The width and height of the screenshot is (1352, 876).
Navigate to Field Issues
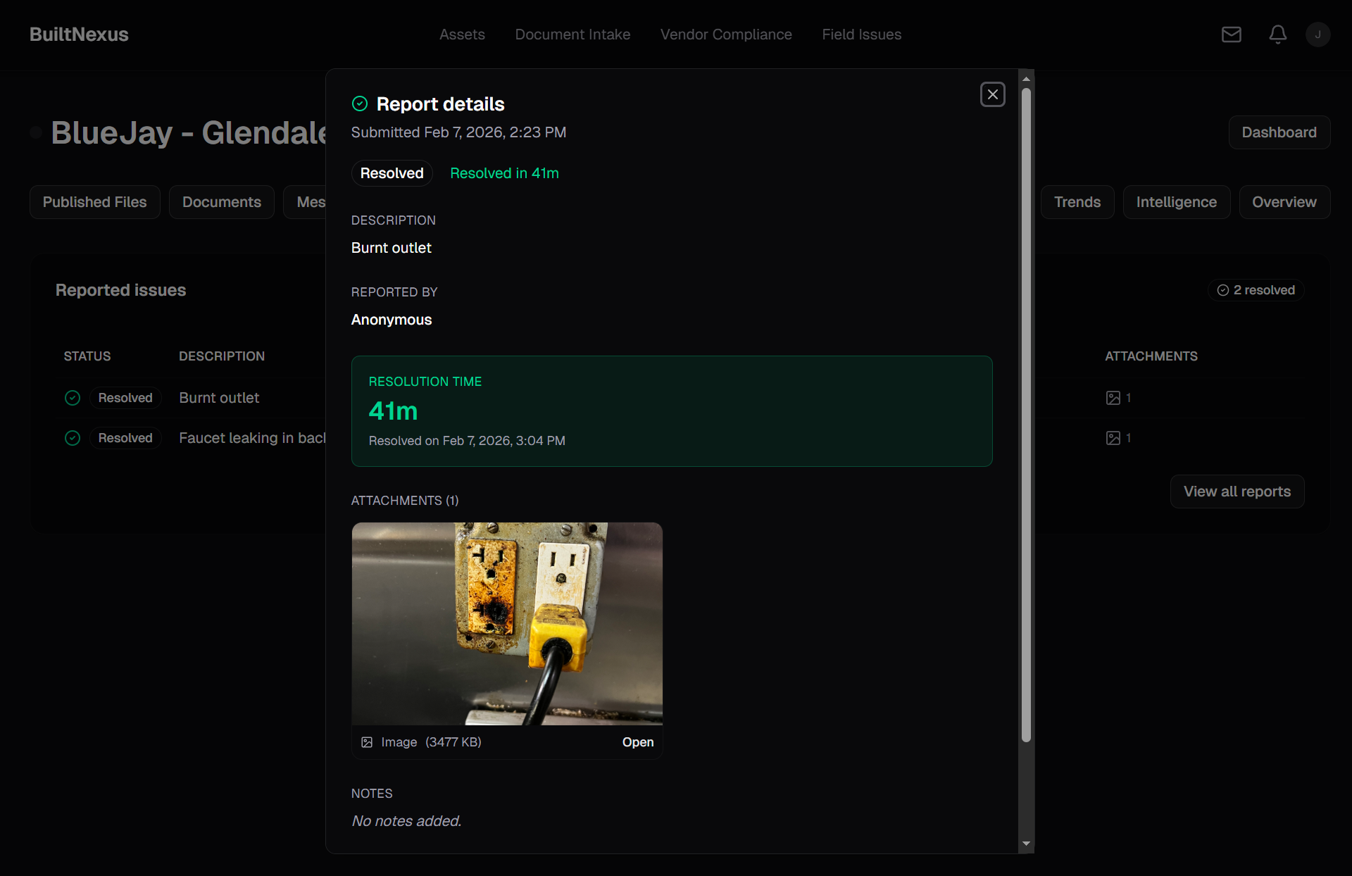(861, 35)
